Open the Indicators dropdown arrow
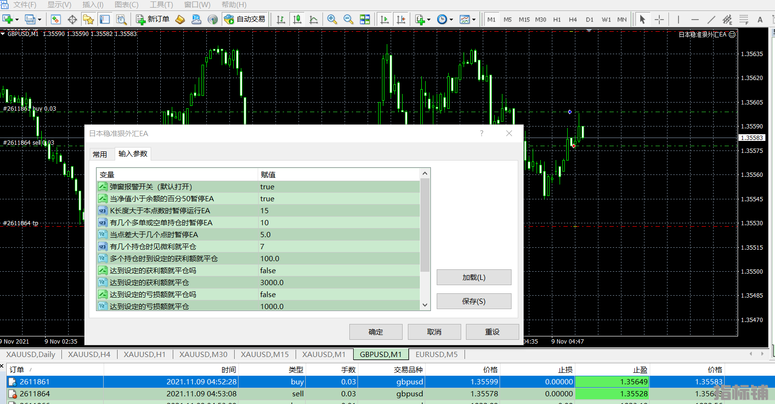The width and height of the screenshot is (775, 404). (429, 20)
